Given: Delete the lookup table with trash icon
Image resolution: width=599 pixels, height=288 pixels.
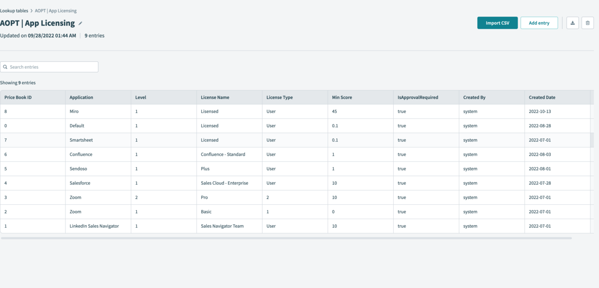Looking at the screenshot, I should [588, 23].
